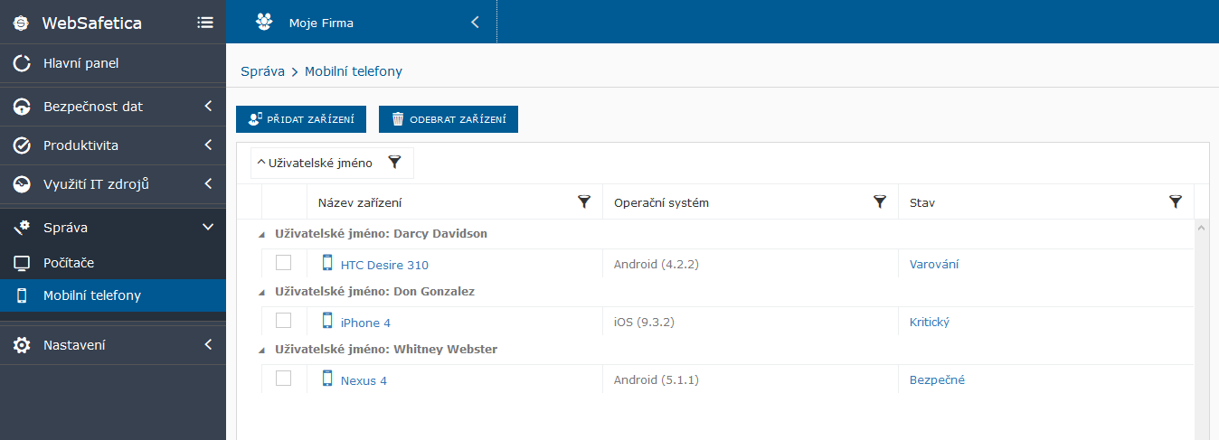
Task: Click Kritický status link
Action: (930, 322)
